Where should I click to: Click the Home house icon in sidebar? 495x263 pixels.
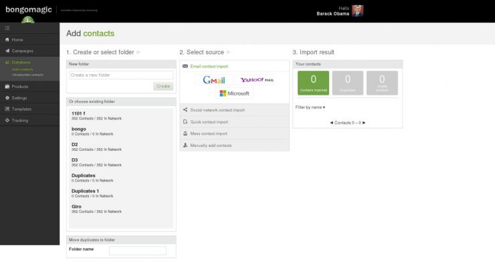(x=7, y=39)
